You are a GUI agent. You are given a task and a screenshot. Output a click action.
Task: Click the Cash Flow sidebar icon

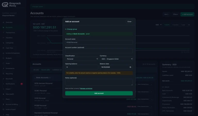tap(3, 48)
